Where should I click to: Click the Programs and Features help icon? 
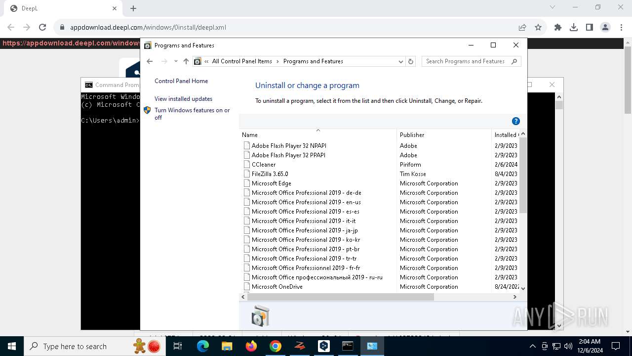516,121
